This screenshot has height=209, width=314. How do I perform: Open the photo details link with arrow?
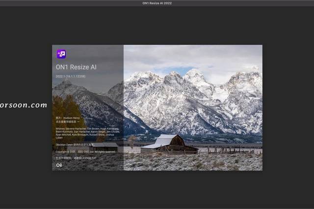point(68,122)
